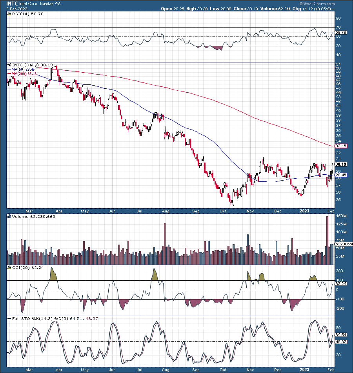
Task: Select the Chg +1.12 (+3.85%) header value
Action: pyautogui.click(x=311, y=9)
